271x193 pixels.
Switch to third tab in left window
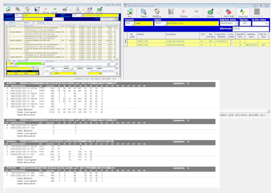point(41,23)
